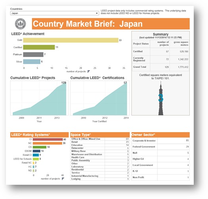Screen dimensions: 208x199
Task: Click the 'Retail' space type row
Action: (x=100, y=142)
